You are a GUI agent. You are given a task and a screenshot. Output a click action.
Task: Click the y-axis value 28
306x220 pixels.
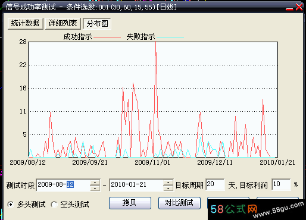click(x=23, y=42)
